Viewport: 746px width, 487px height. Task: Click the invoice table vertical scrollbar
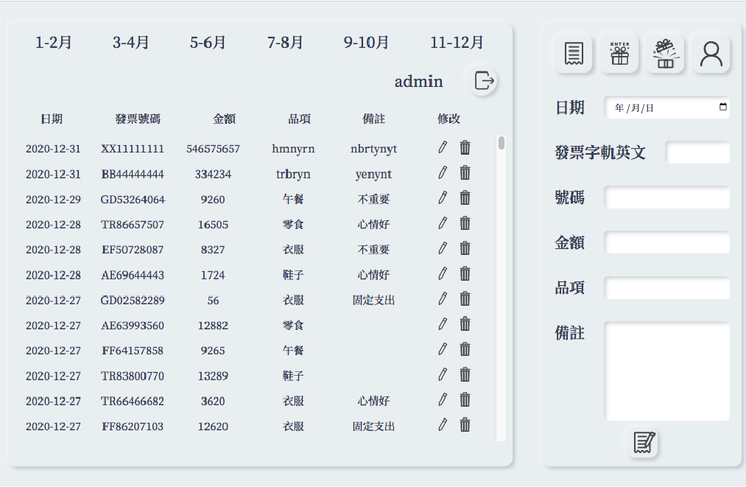pos(502,143)
